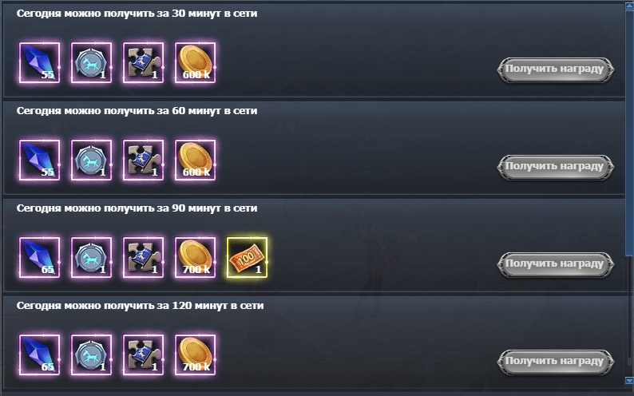Select the 700k gold coin in the 120-minute row
Screen dimensions: 634x396
(x=195, y=354)
